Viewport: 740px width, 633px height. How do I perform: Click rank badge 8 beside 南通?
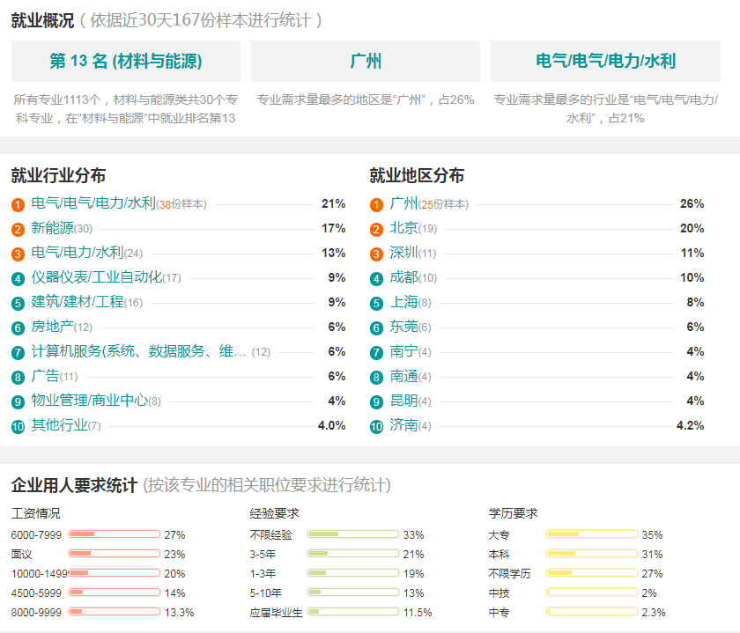point(376,378)
